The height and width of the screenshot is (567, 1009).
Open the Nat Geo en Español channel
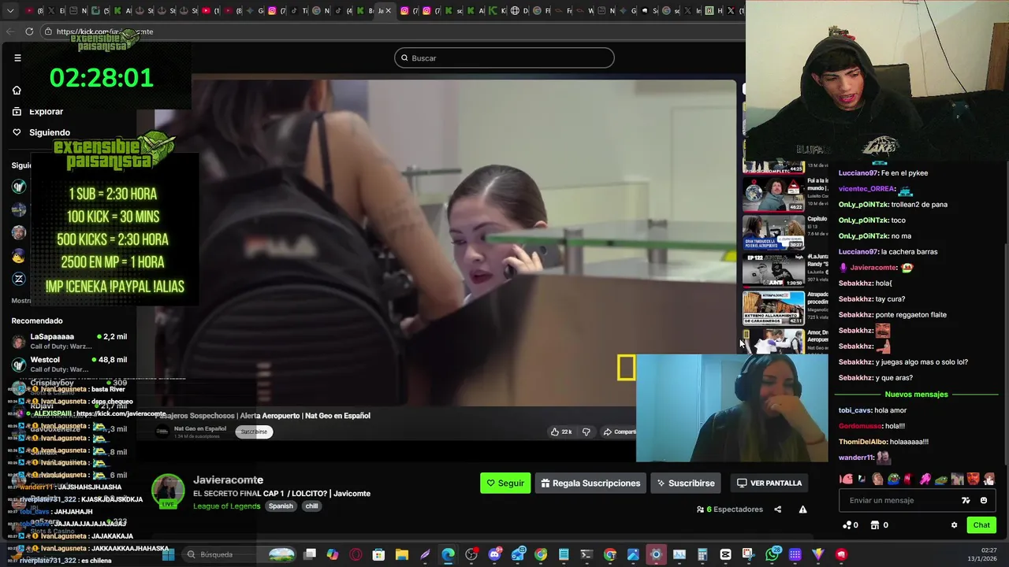[x=199, y=429]
